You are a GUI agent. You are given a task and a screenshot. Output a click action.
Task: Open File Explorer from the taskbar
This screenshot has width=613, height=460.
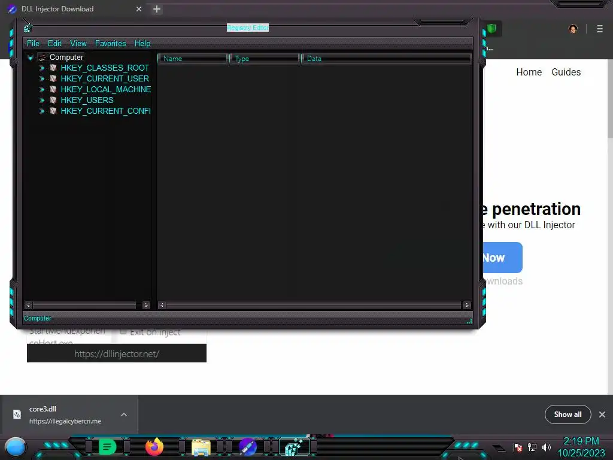pos(201,447)
